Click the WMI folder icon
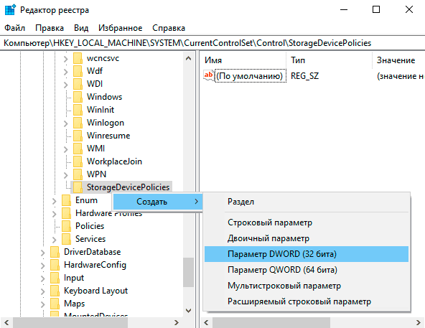The height and width of the screenshot is (328, 425). [78, 149]
